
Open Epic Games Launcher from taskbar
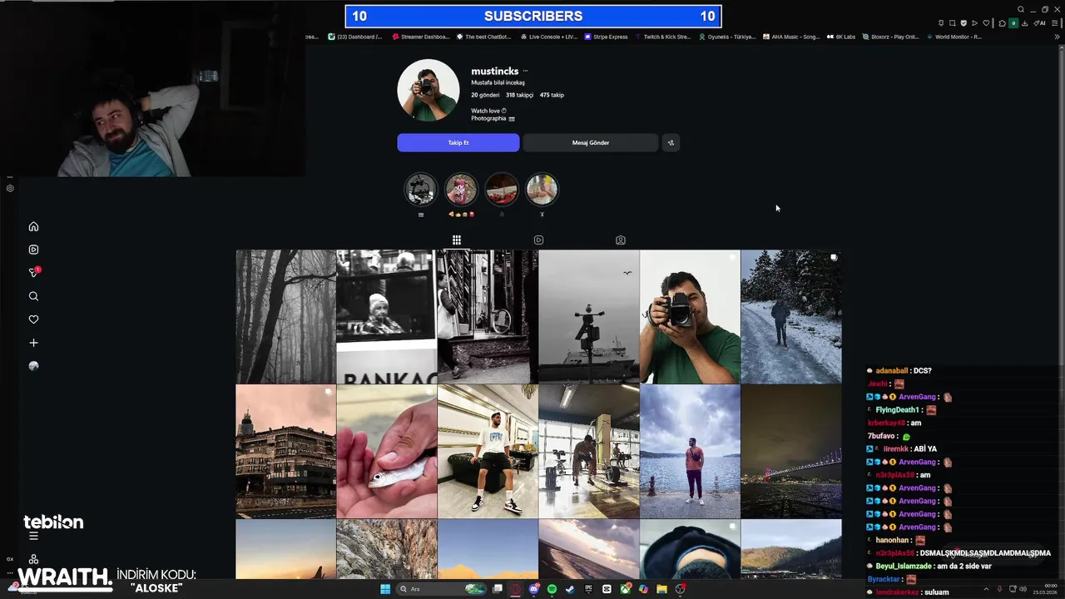(x=588, y=589)
